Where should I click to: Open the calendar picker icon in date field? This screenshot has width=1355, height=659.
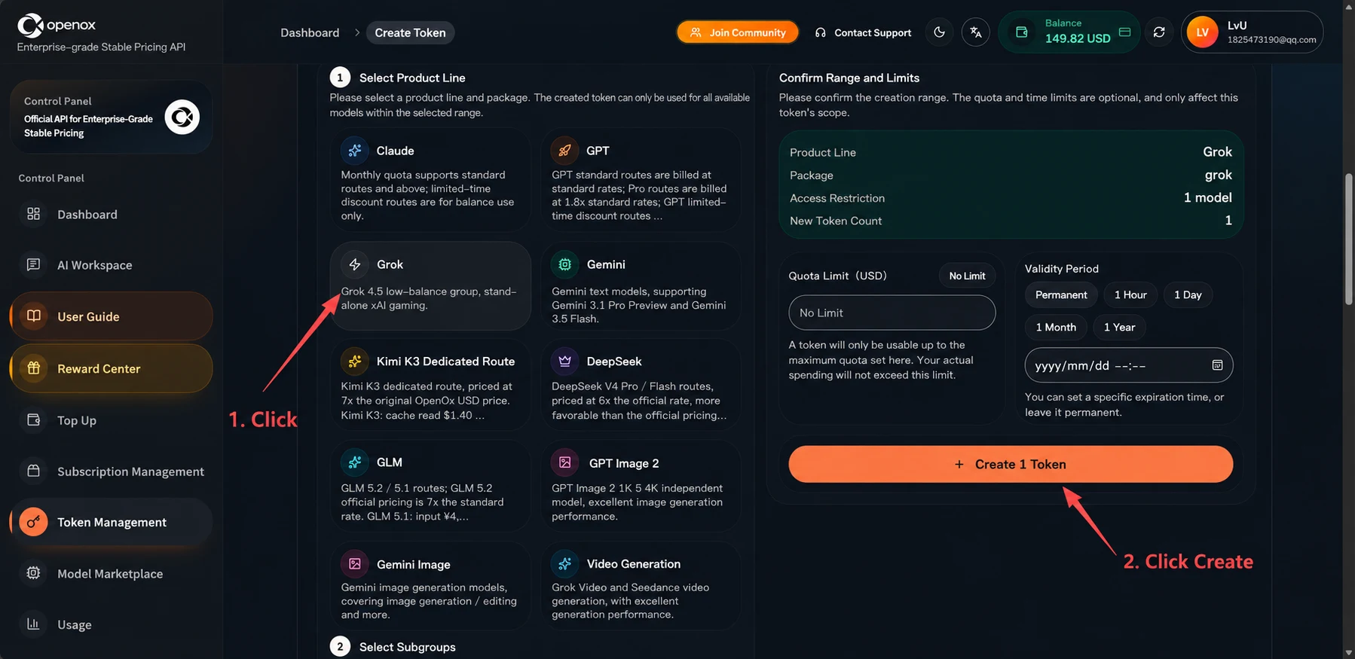1217,365
